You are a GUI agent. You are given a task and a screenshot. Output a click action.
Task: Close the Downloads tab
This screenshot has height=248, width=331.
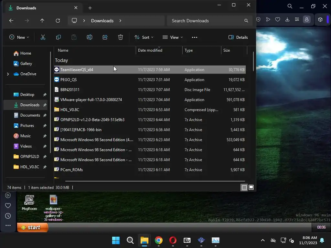tap(76, 8)
